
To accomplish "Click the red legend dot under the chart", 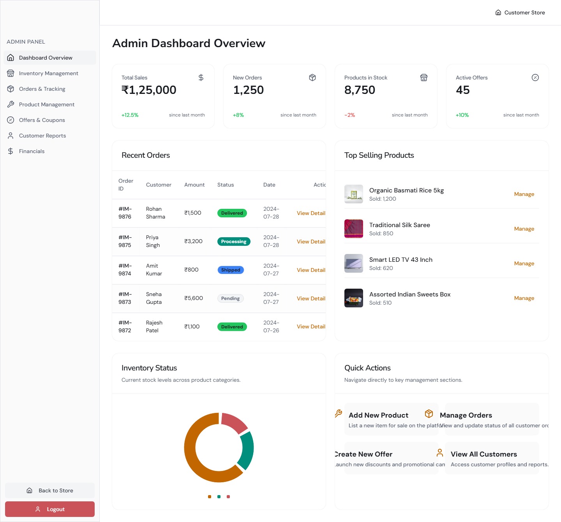I will pos(228,497).
